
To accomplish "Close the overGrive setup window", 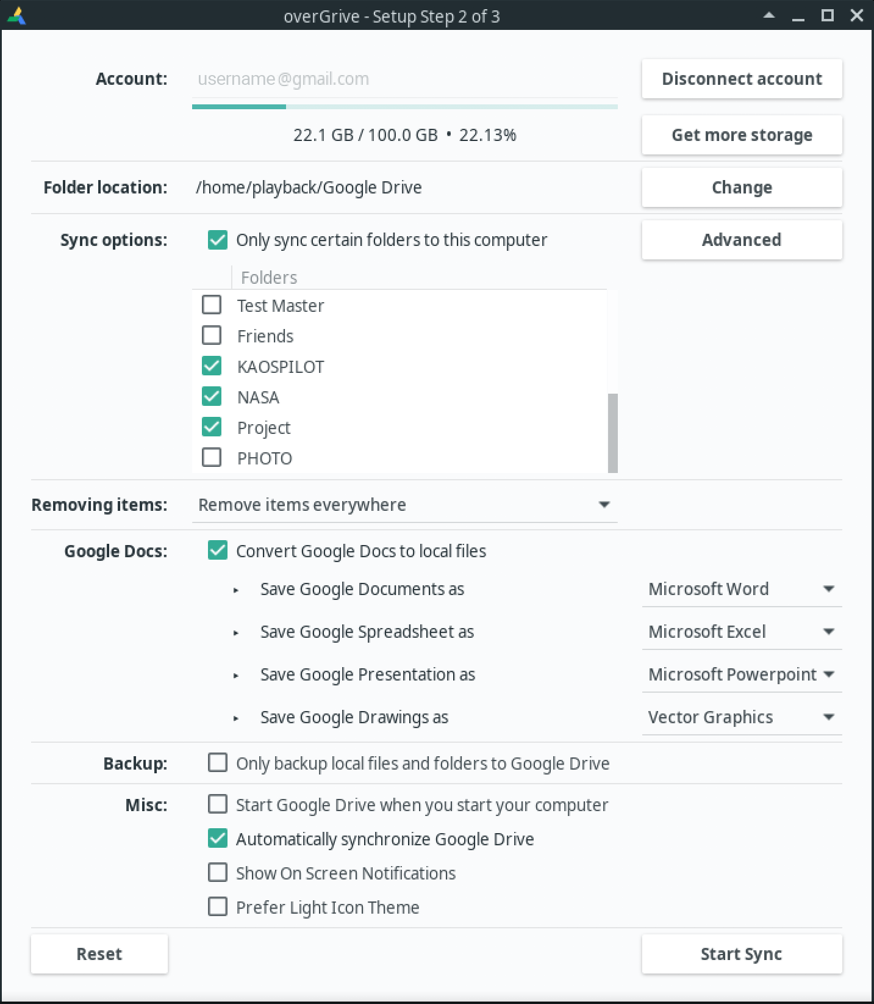I will [857, 16].
